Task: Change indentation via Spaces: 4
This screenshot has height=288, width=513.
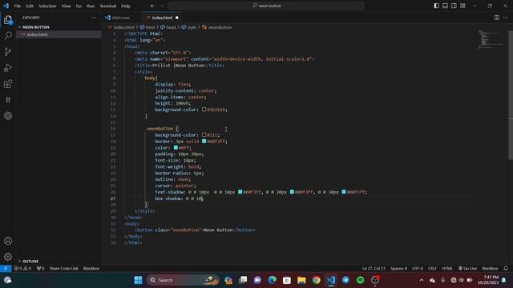Action: 399,269
